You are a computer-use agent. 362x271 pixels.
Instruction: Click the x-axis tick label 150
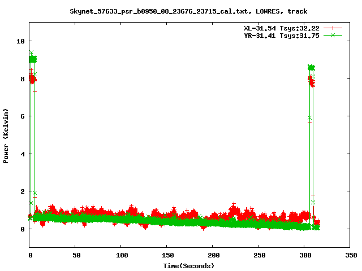point(168,255)
